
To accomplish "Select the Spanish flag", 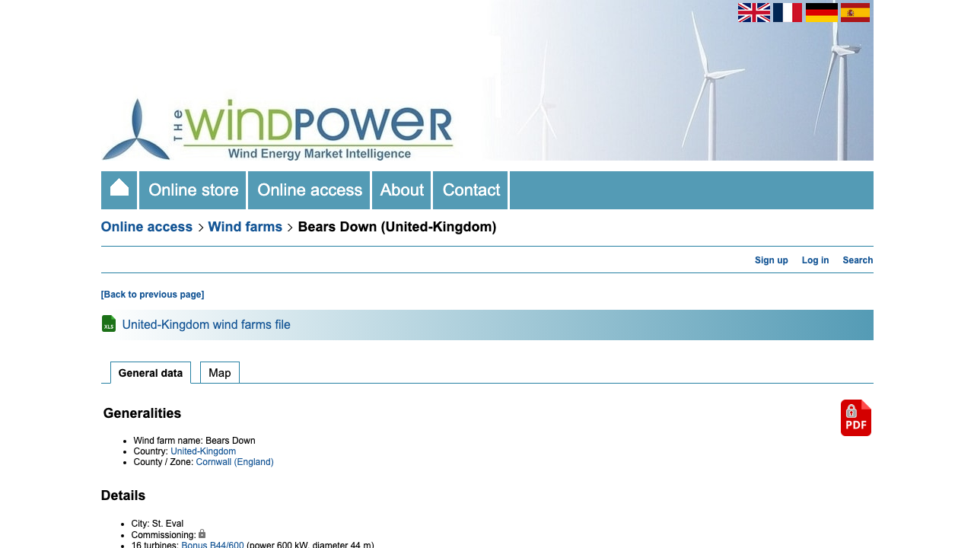I will pyautogui.click(x=855, y=12).
